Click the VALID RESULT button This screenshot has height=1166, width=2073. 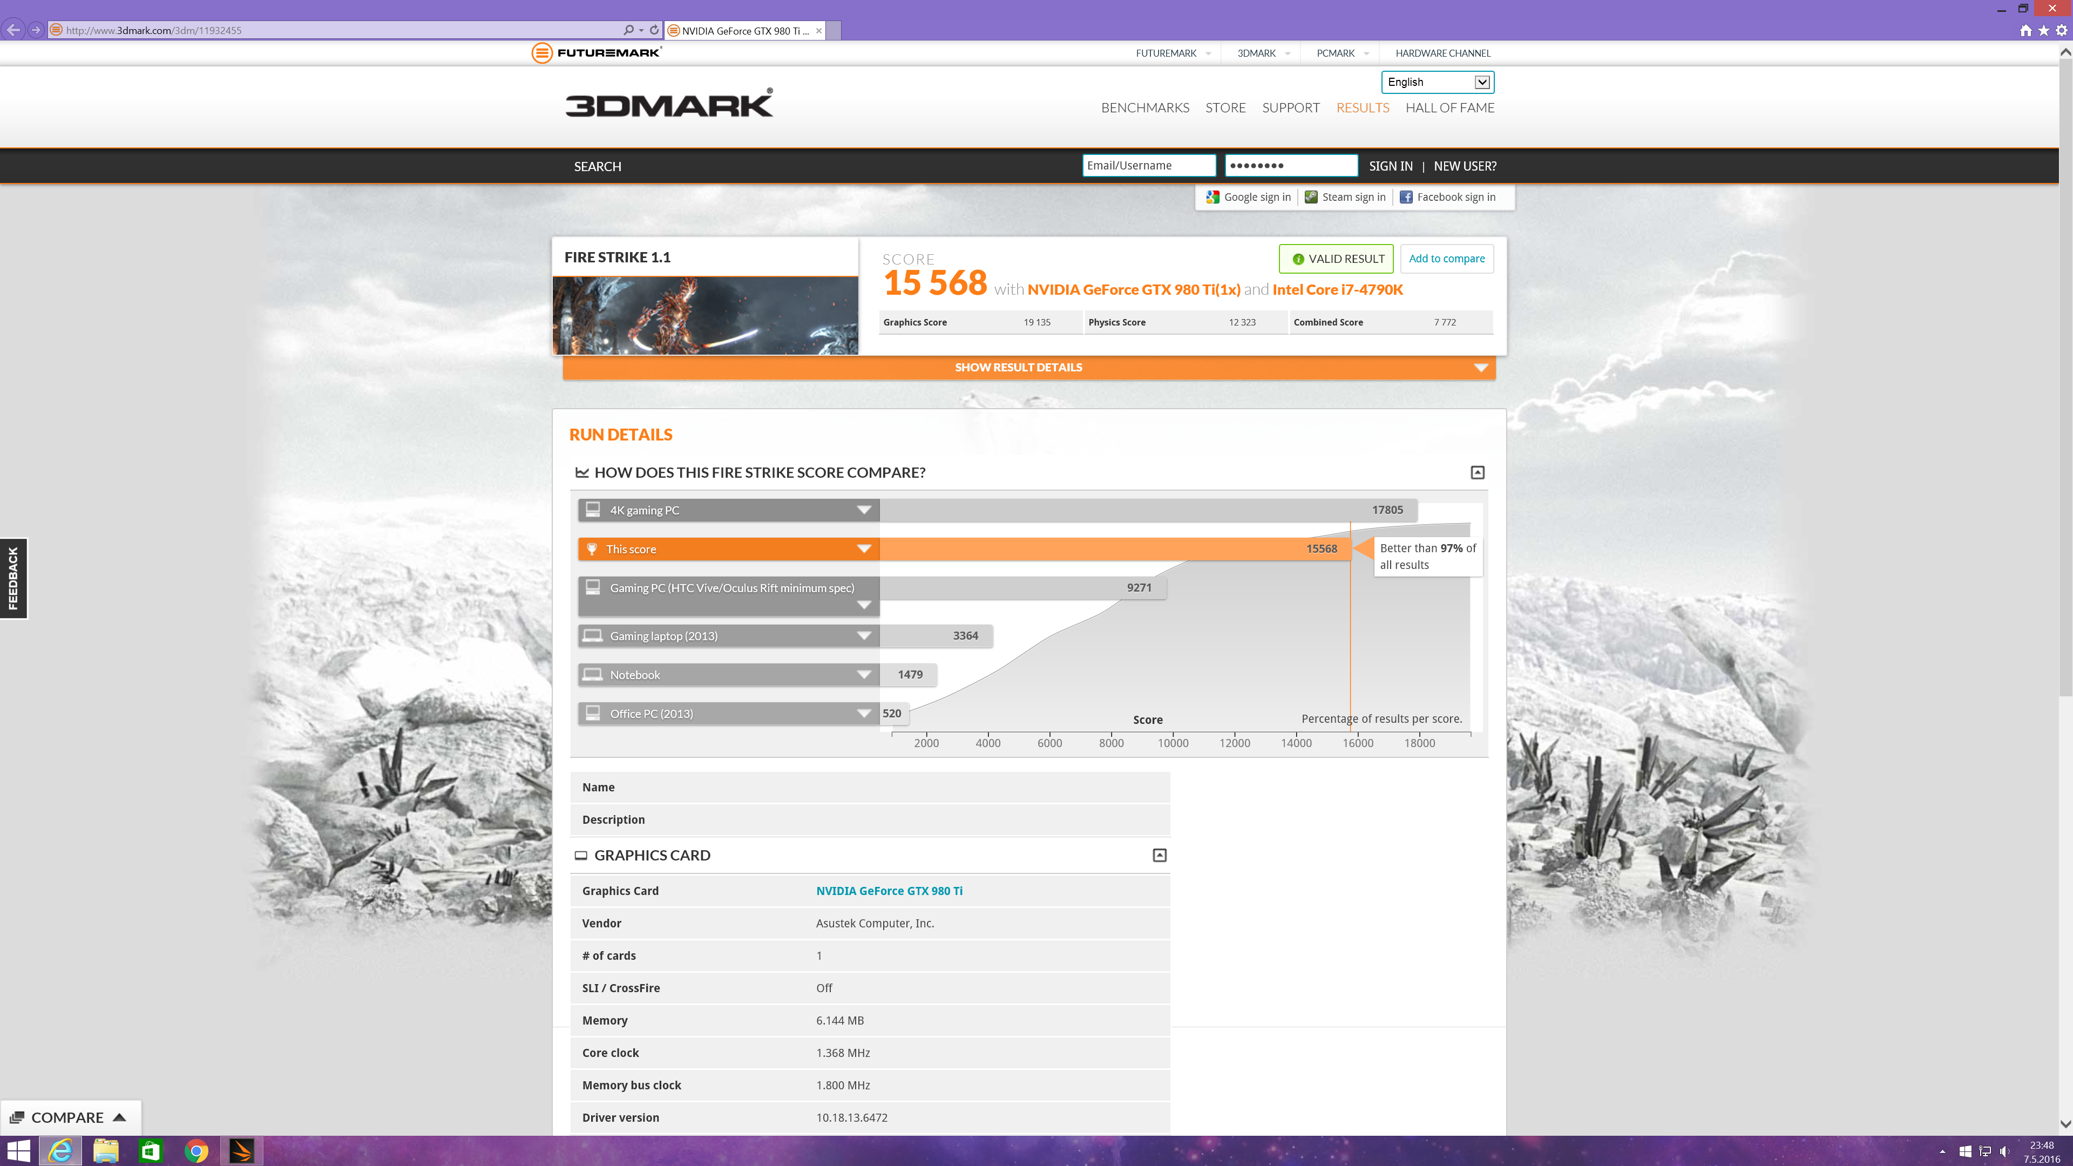(1336, 259)
